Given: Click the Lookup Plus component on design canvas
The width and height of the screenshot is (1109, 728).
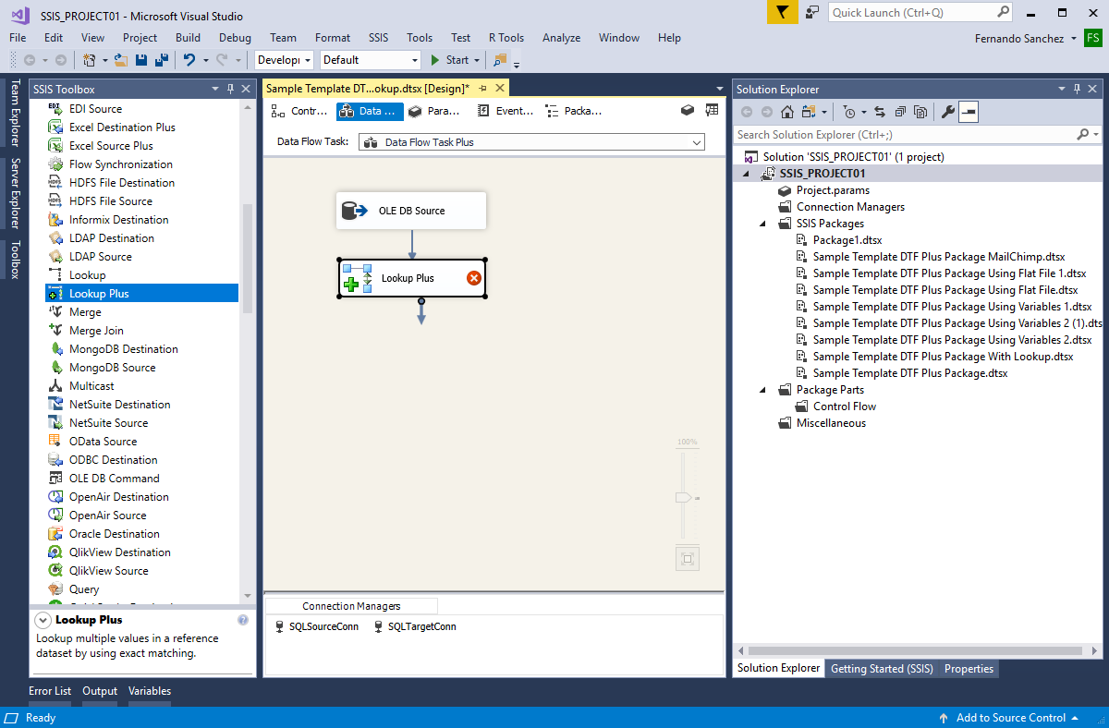Looking at the screenshot, I should (x=411, y=278).
